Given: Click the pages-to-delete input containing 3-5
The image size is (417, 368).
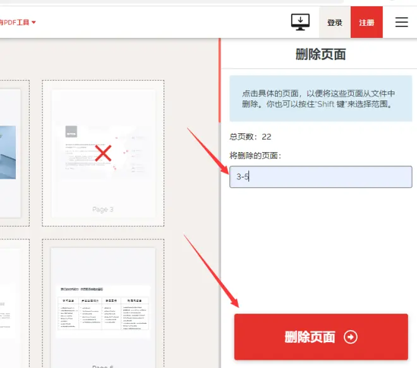Looking at the screenshot, I should coord(320,177).
